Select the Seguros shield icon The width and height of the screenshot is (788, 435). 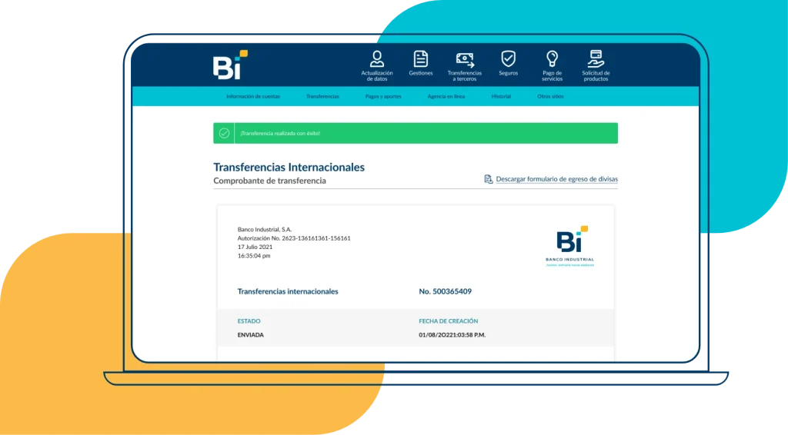point(508,58)
